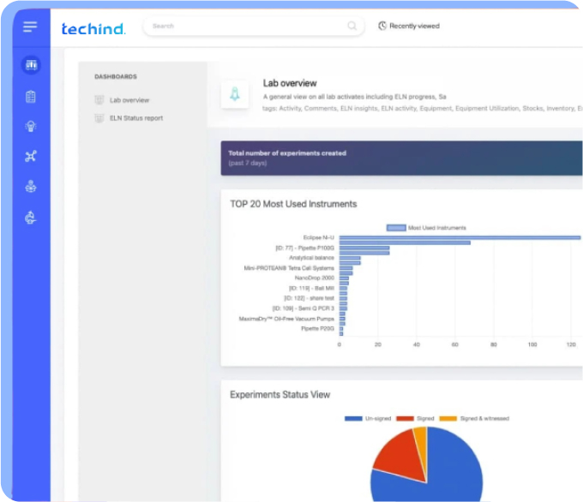Click the Analytical balance chart label
This screenshot has width=583, height=502.
[311, 258]
